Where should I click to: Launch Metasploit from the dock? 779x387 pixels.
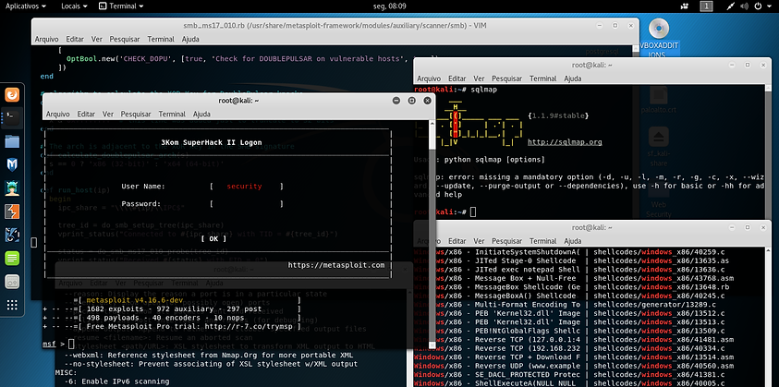click(12, 164)
